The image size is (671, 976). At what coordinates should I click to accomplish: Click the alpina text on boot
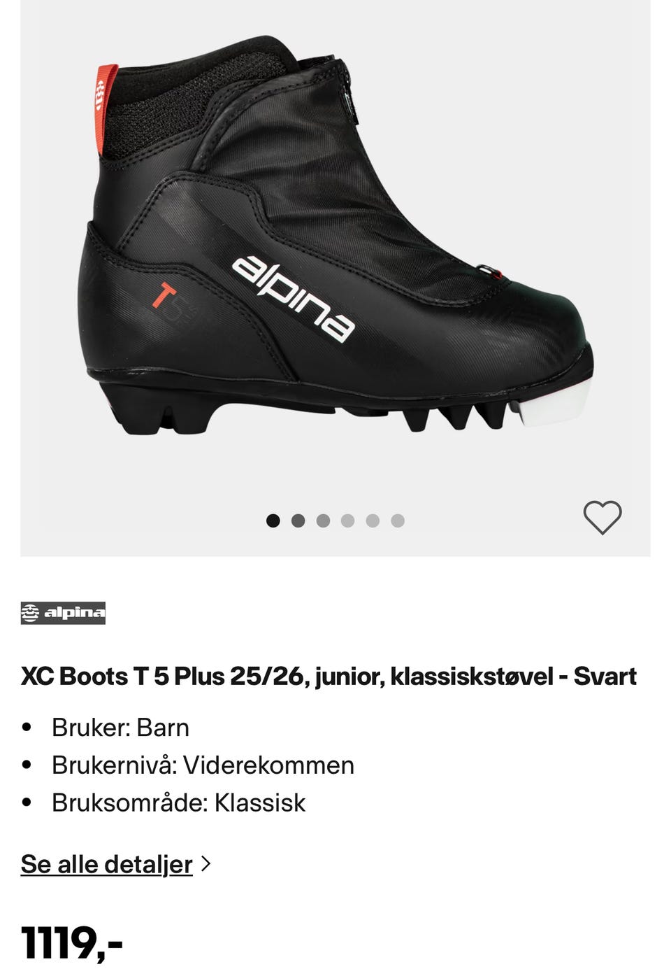pos(294,299)
